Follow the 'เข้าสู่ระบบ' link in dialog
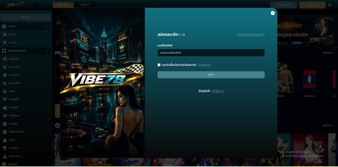 tap(218, 91)
